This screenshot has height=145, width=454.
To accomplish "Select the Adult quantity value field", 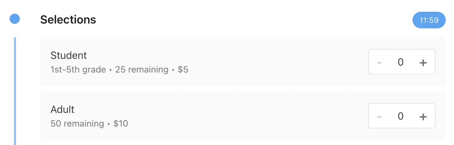I will [401, 116].
